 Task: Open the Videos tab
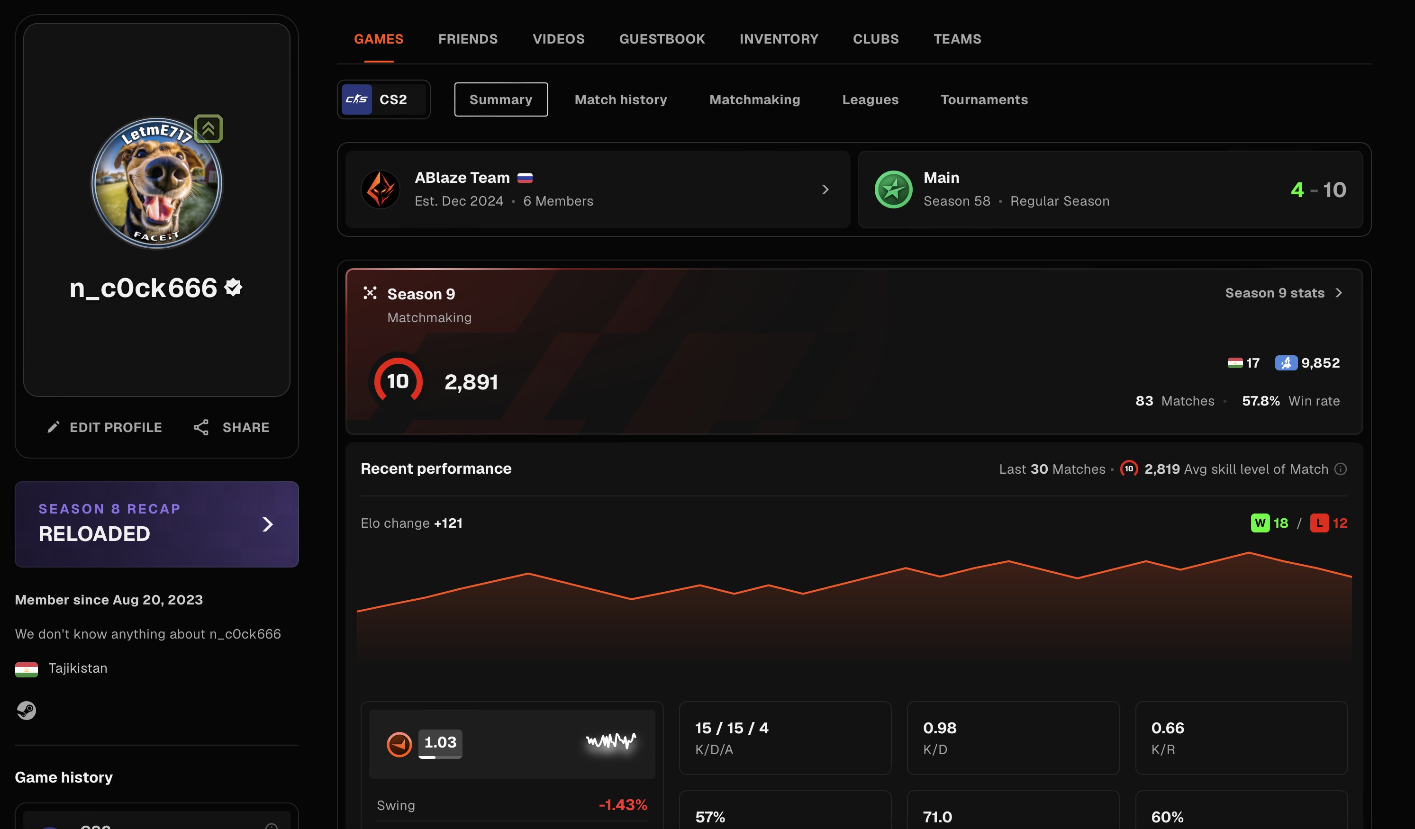559,39
